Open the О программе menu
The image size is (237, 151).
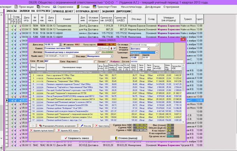[171, 7]
